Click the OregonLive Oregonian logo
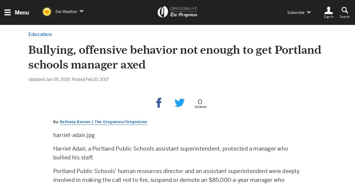This screenshot has height=186, width=355. 177,12
